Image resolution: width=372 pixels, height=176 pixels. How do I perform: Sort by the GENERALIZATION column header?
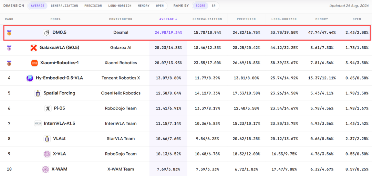click(207, 19)
